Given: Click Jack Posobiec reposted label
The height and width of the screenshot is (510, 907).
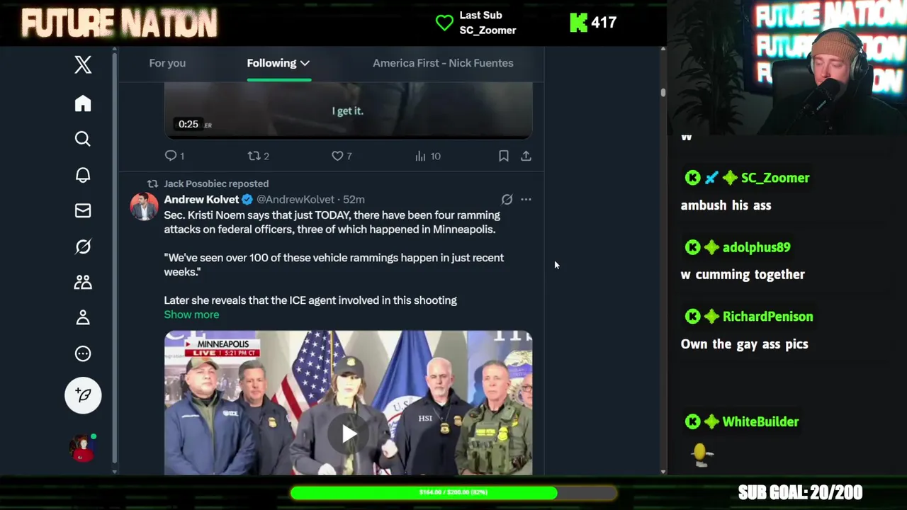Looking at the screenshot, I should [216, 183].
